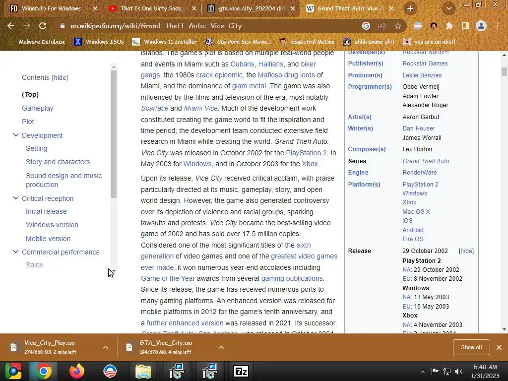
Task: Close the WineD3D For Windows tab
Action: [x=95, y=9]
